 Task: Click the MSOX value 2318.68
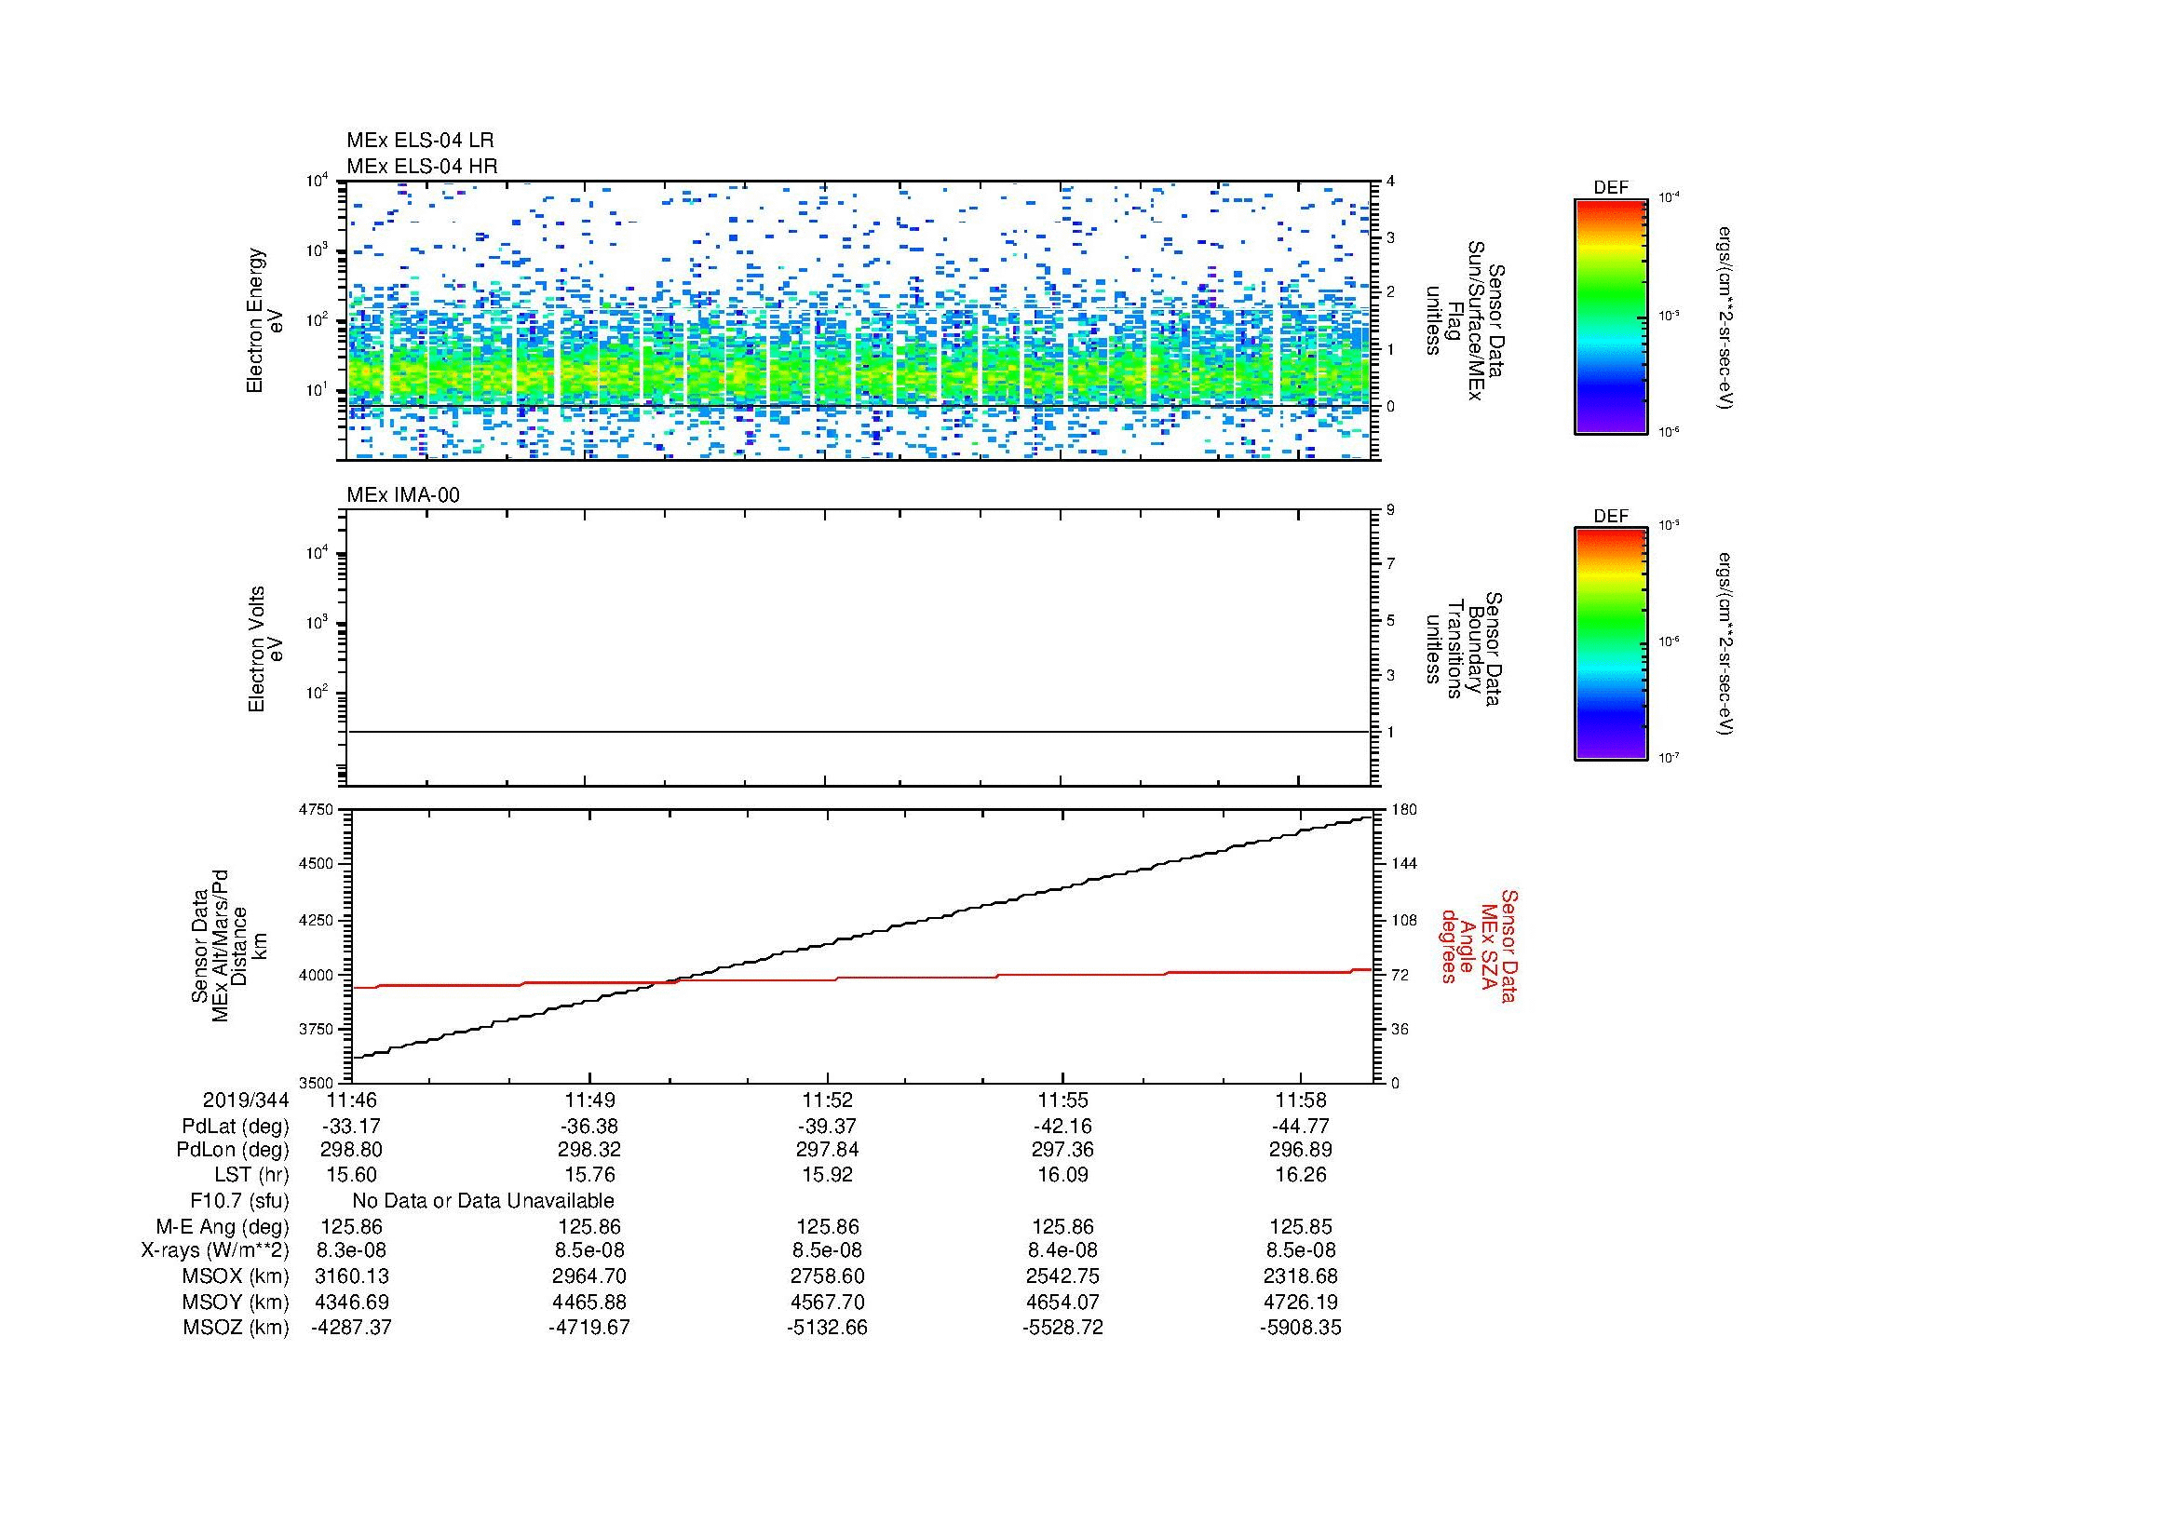click(1301, 1276)
